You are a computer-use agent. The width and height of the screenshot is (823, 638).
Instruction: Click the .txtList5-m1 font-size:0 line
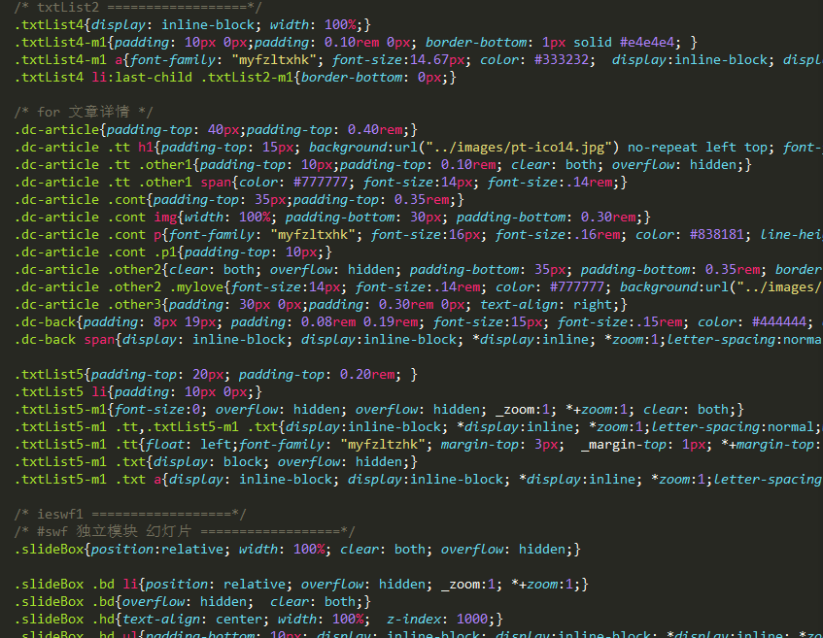coord(379,409)
